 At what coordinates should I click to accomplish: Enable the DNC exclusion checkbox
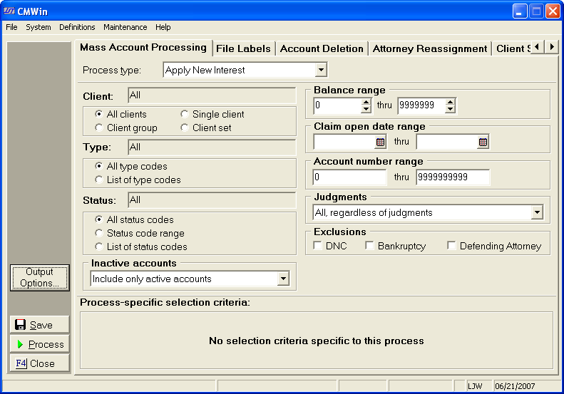pyautogui.click(x=318, y=246)
